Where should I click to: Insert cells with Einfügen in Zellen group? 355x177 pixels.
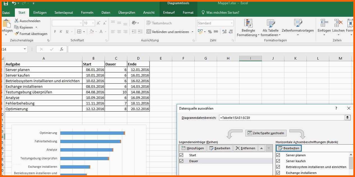(x=324, y=28)
